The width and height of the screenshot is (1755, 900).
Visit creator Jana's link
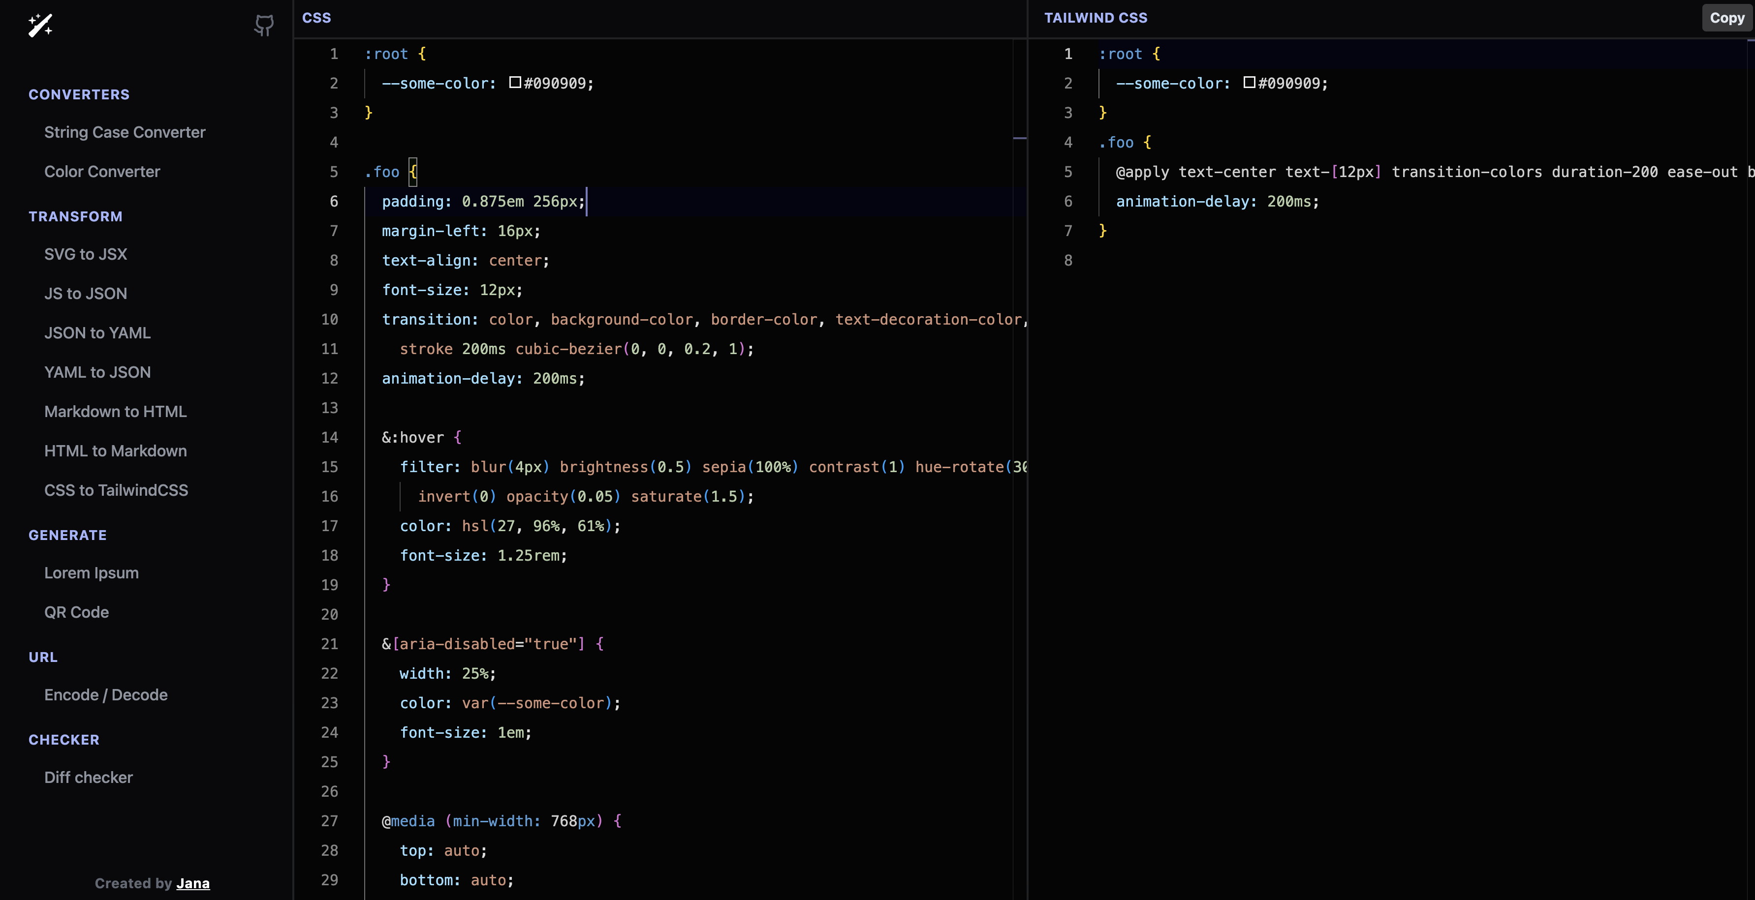193,883
